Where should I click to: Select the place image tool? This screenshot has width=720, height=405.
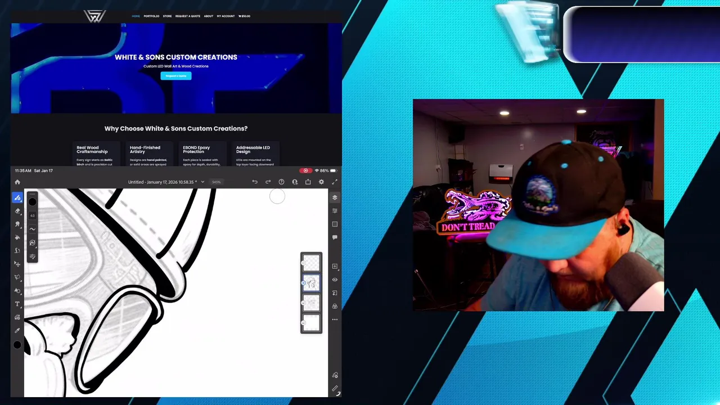pyautogui.click(x=17, y=317)
